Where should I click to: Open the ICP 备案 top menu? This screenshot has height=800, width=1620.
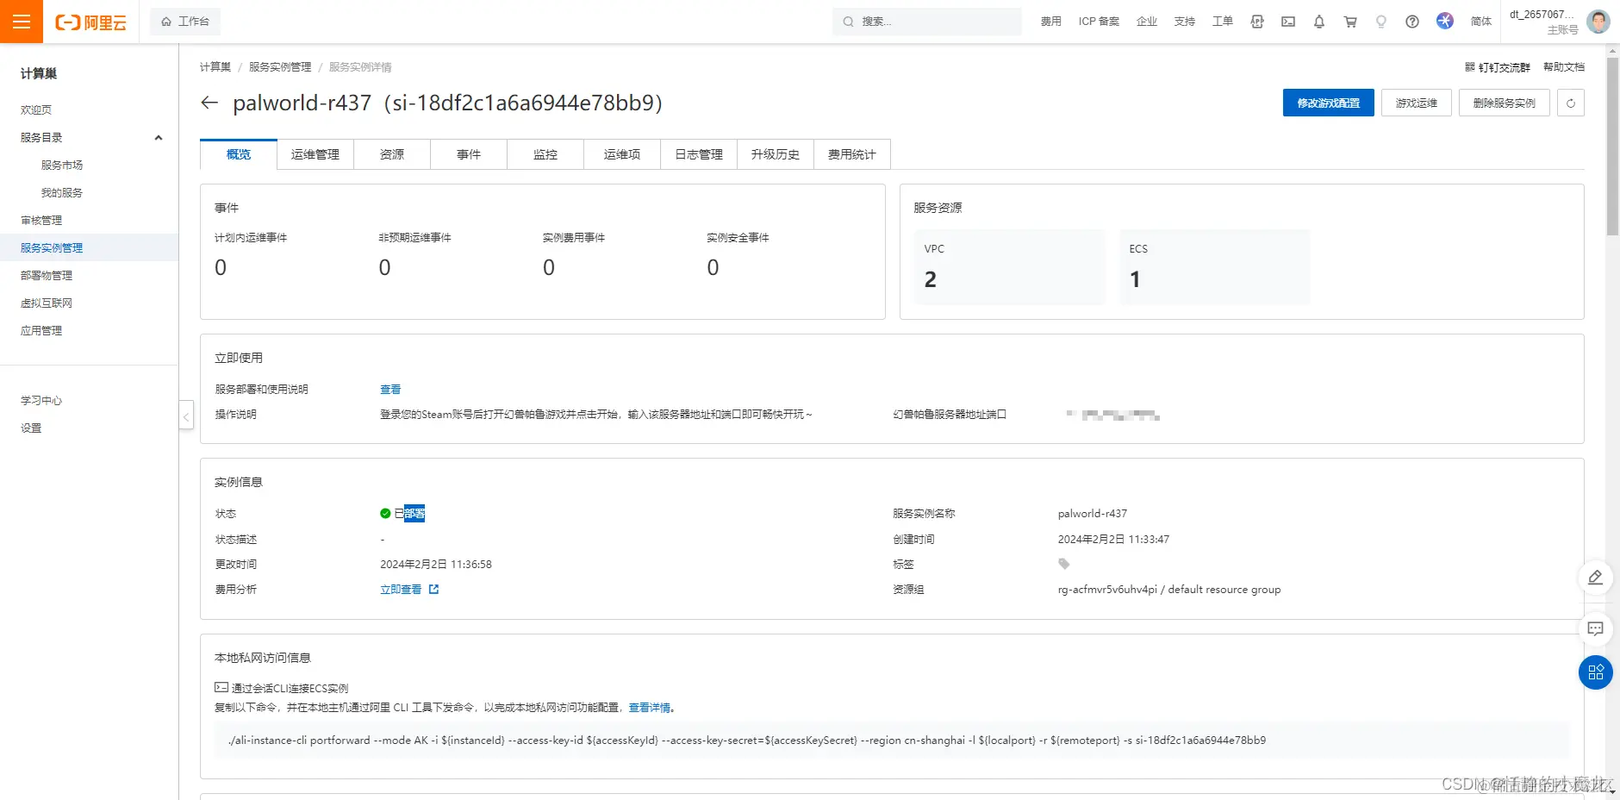tap(1099, 22)
